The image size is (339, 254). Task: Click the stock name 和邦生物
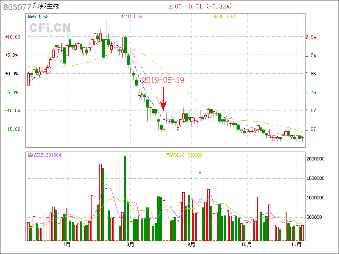[47, 7]
